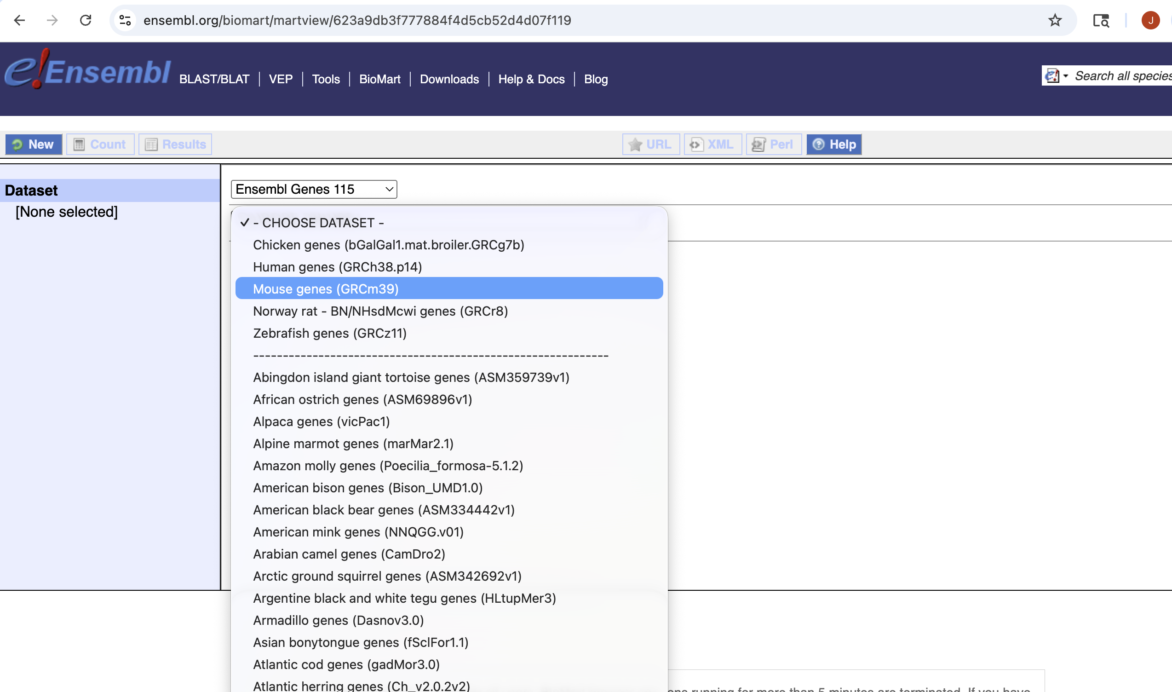Open the BioMart navigation link
This screenshot has height=692, width=1172.
(x=379, y=79)
